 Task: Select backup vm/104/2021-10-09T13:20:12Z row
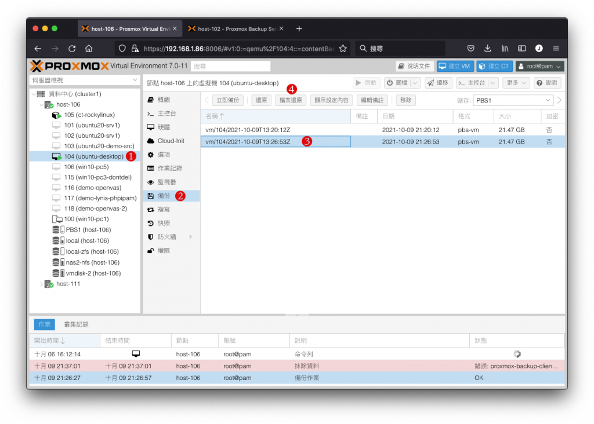pyautogui.click(x=383, y=130)
